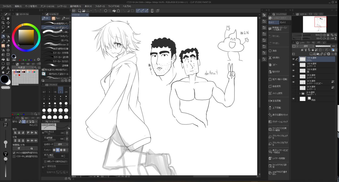339x182 pixels.
Task: Select the magnifier Zoom tool
Action: tap(3, 19)
